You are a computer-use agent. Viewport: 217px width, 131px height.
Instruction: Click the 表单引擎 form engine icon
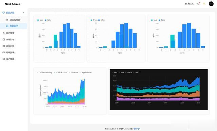click(4, 39)
